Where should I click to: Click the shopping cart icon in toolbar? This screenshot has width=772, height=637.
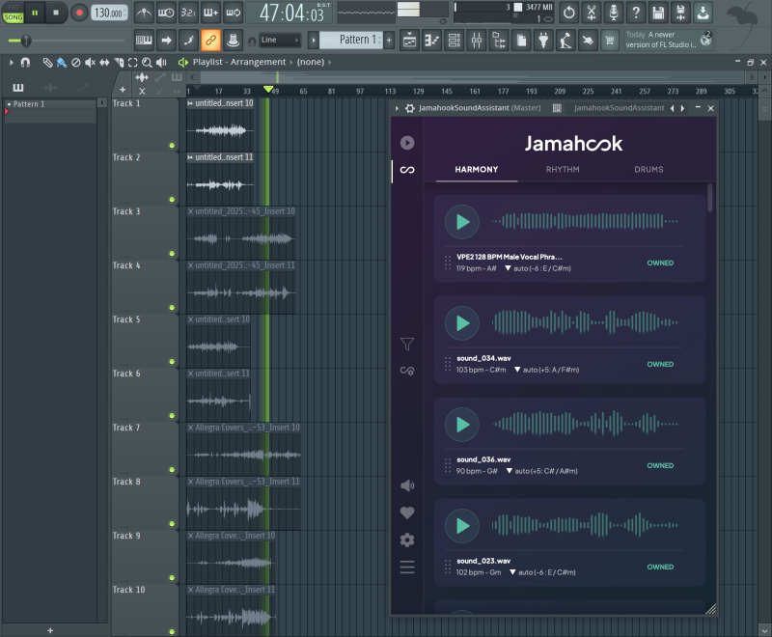[610, 40]
